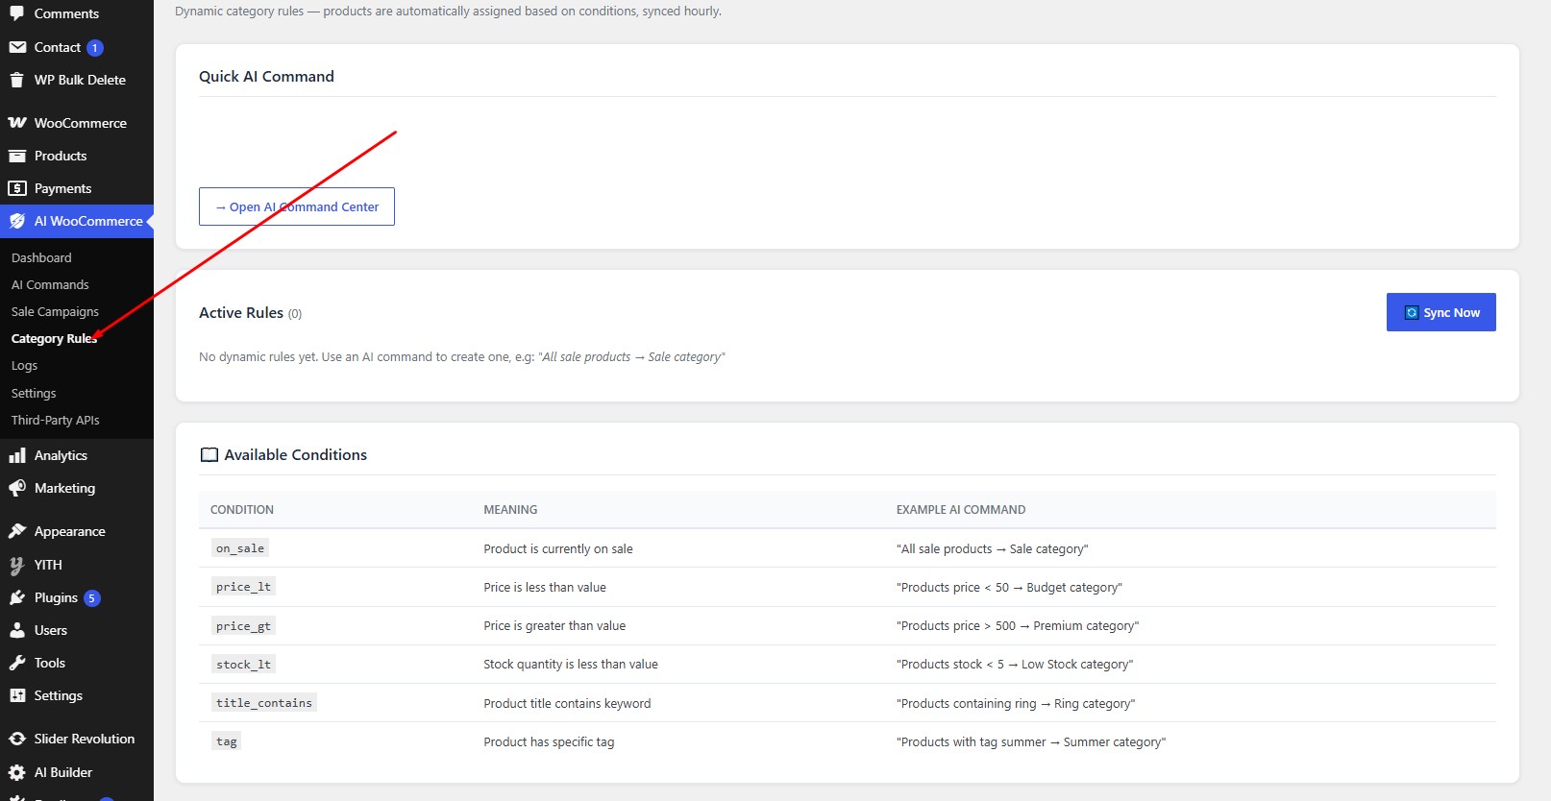1551x801 pixels.
Task: Click the "All sale products → Sale category" table example
Action: [993, 549]
